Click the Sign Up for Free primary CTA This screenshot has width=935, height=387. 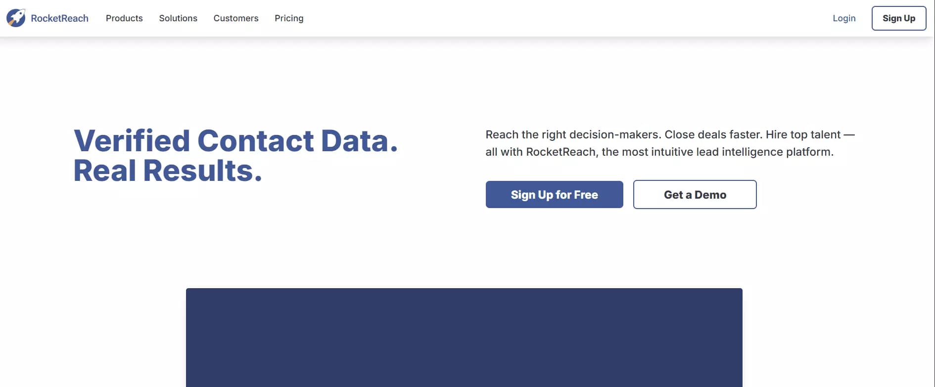tap(554, 194)
